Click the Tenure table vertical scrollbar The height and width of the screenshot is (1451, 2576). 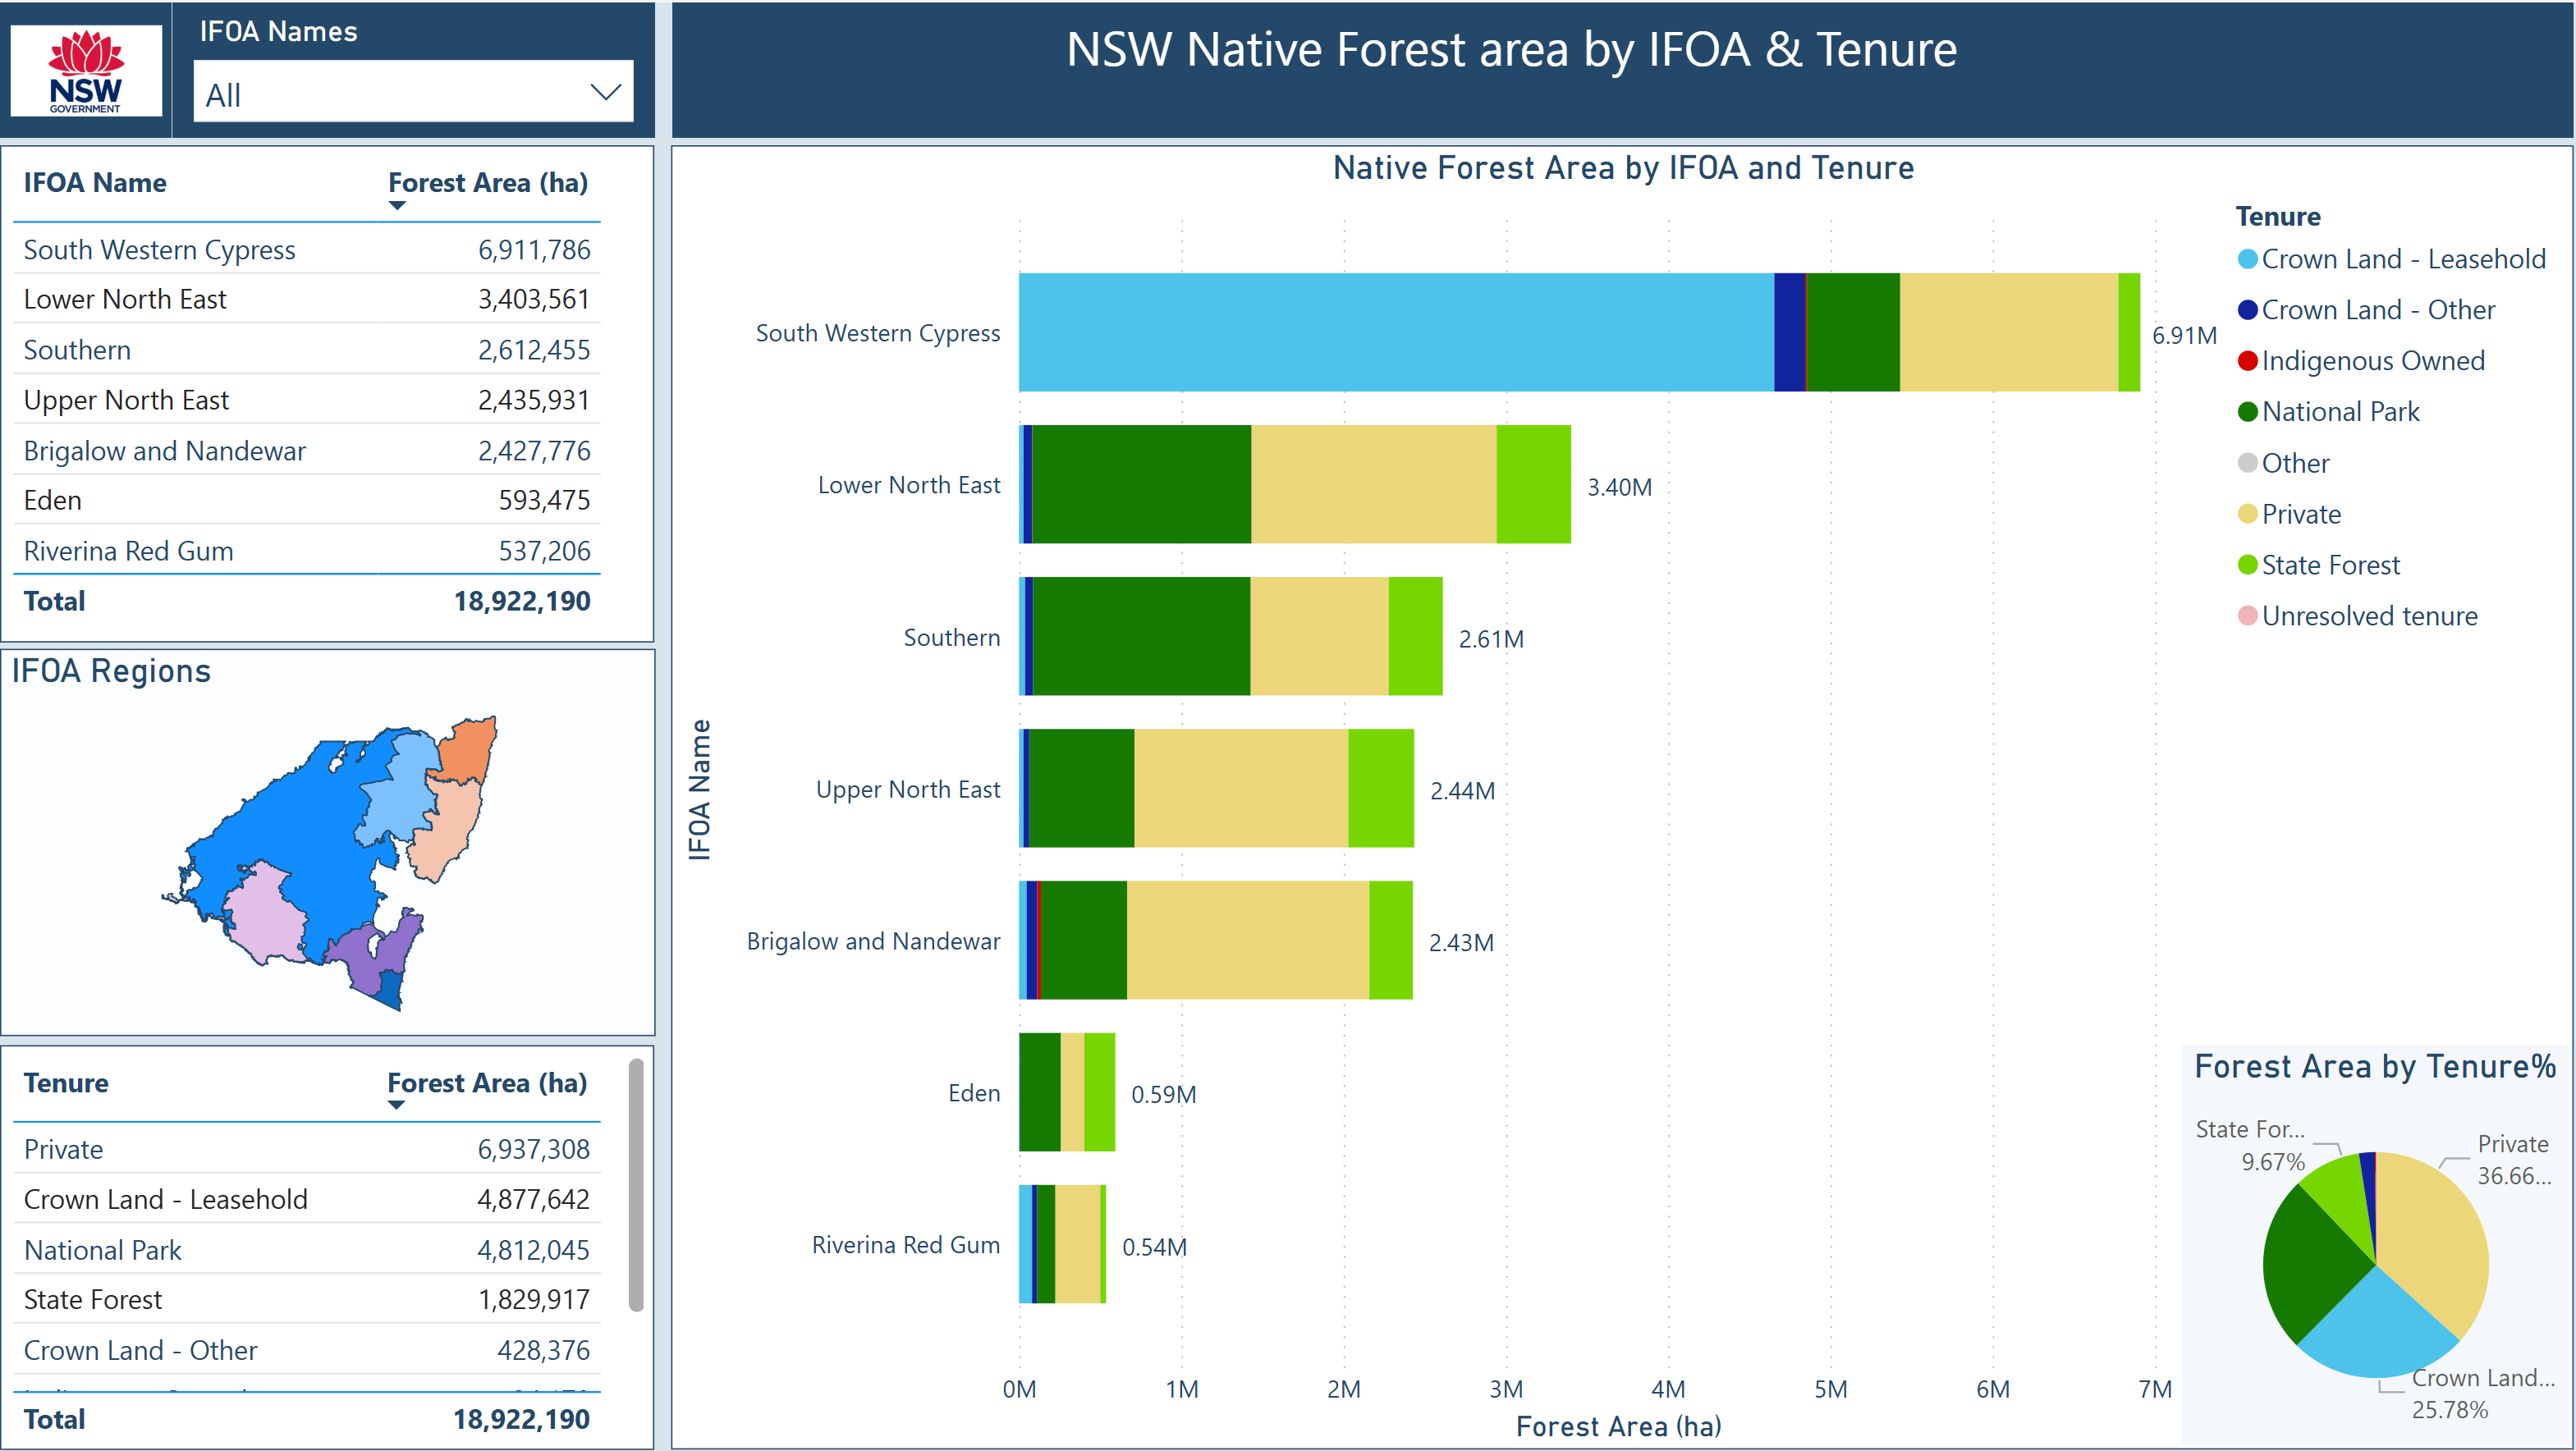[636, 1186]
